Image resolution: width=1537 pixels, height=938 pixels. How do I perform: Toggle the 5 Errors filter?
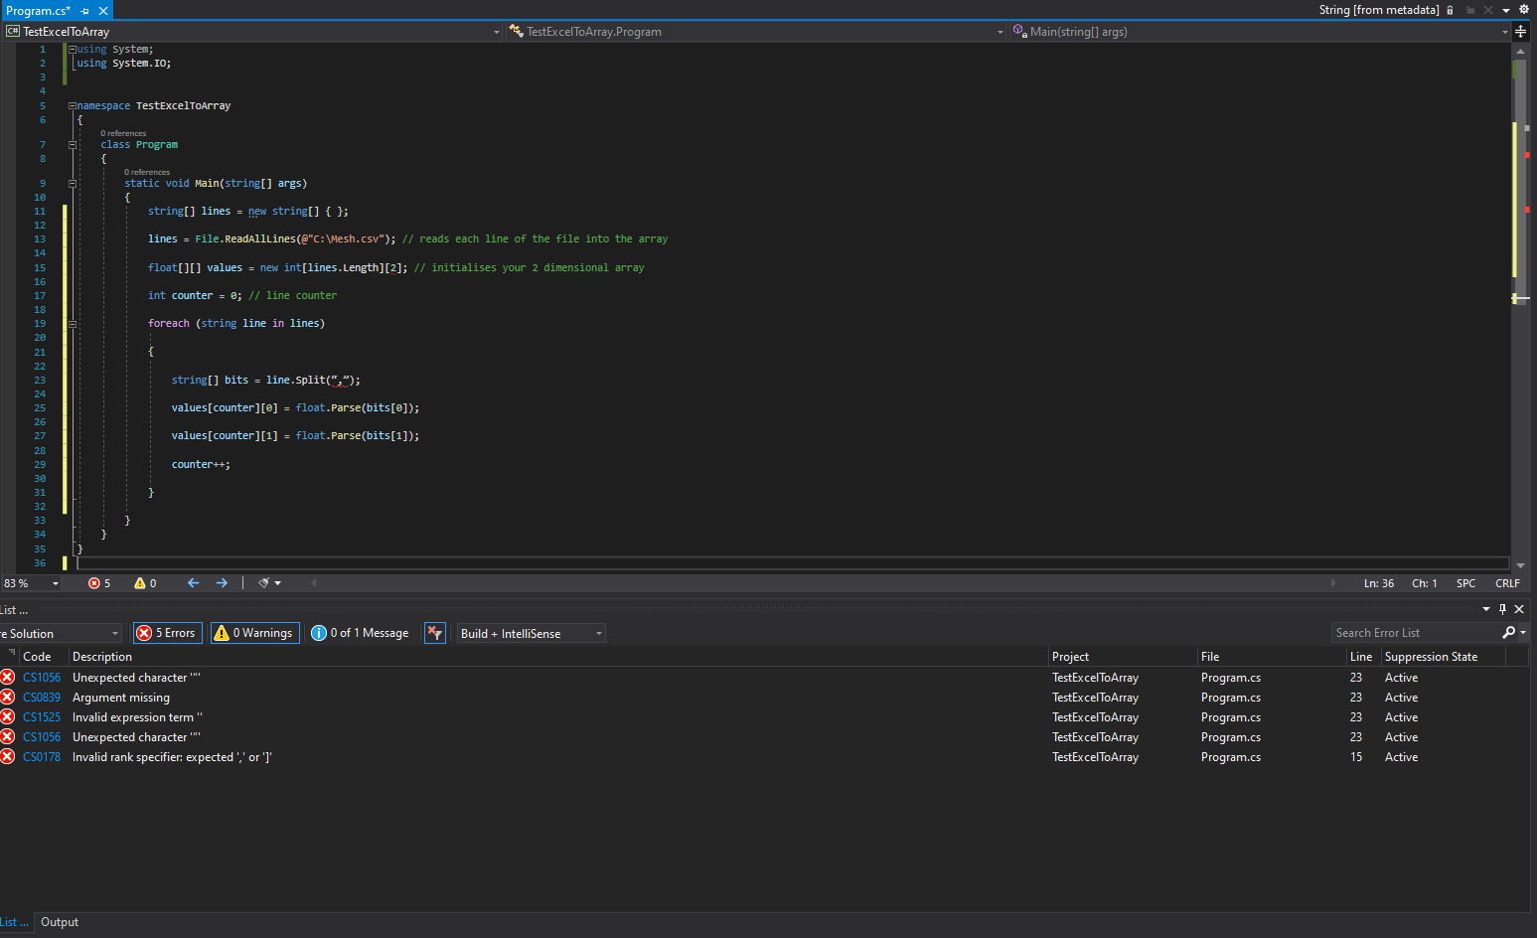tap(168, 633)
